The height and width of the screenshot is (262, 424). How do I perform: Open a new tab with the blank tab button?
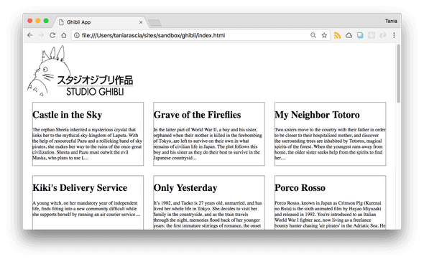(x=155, y=23)
